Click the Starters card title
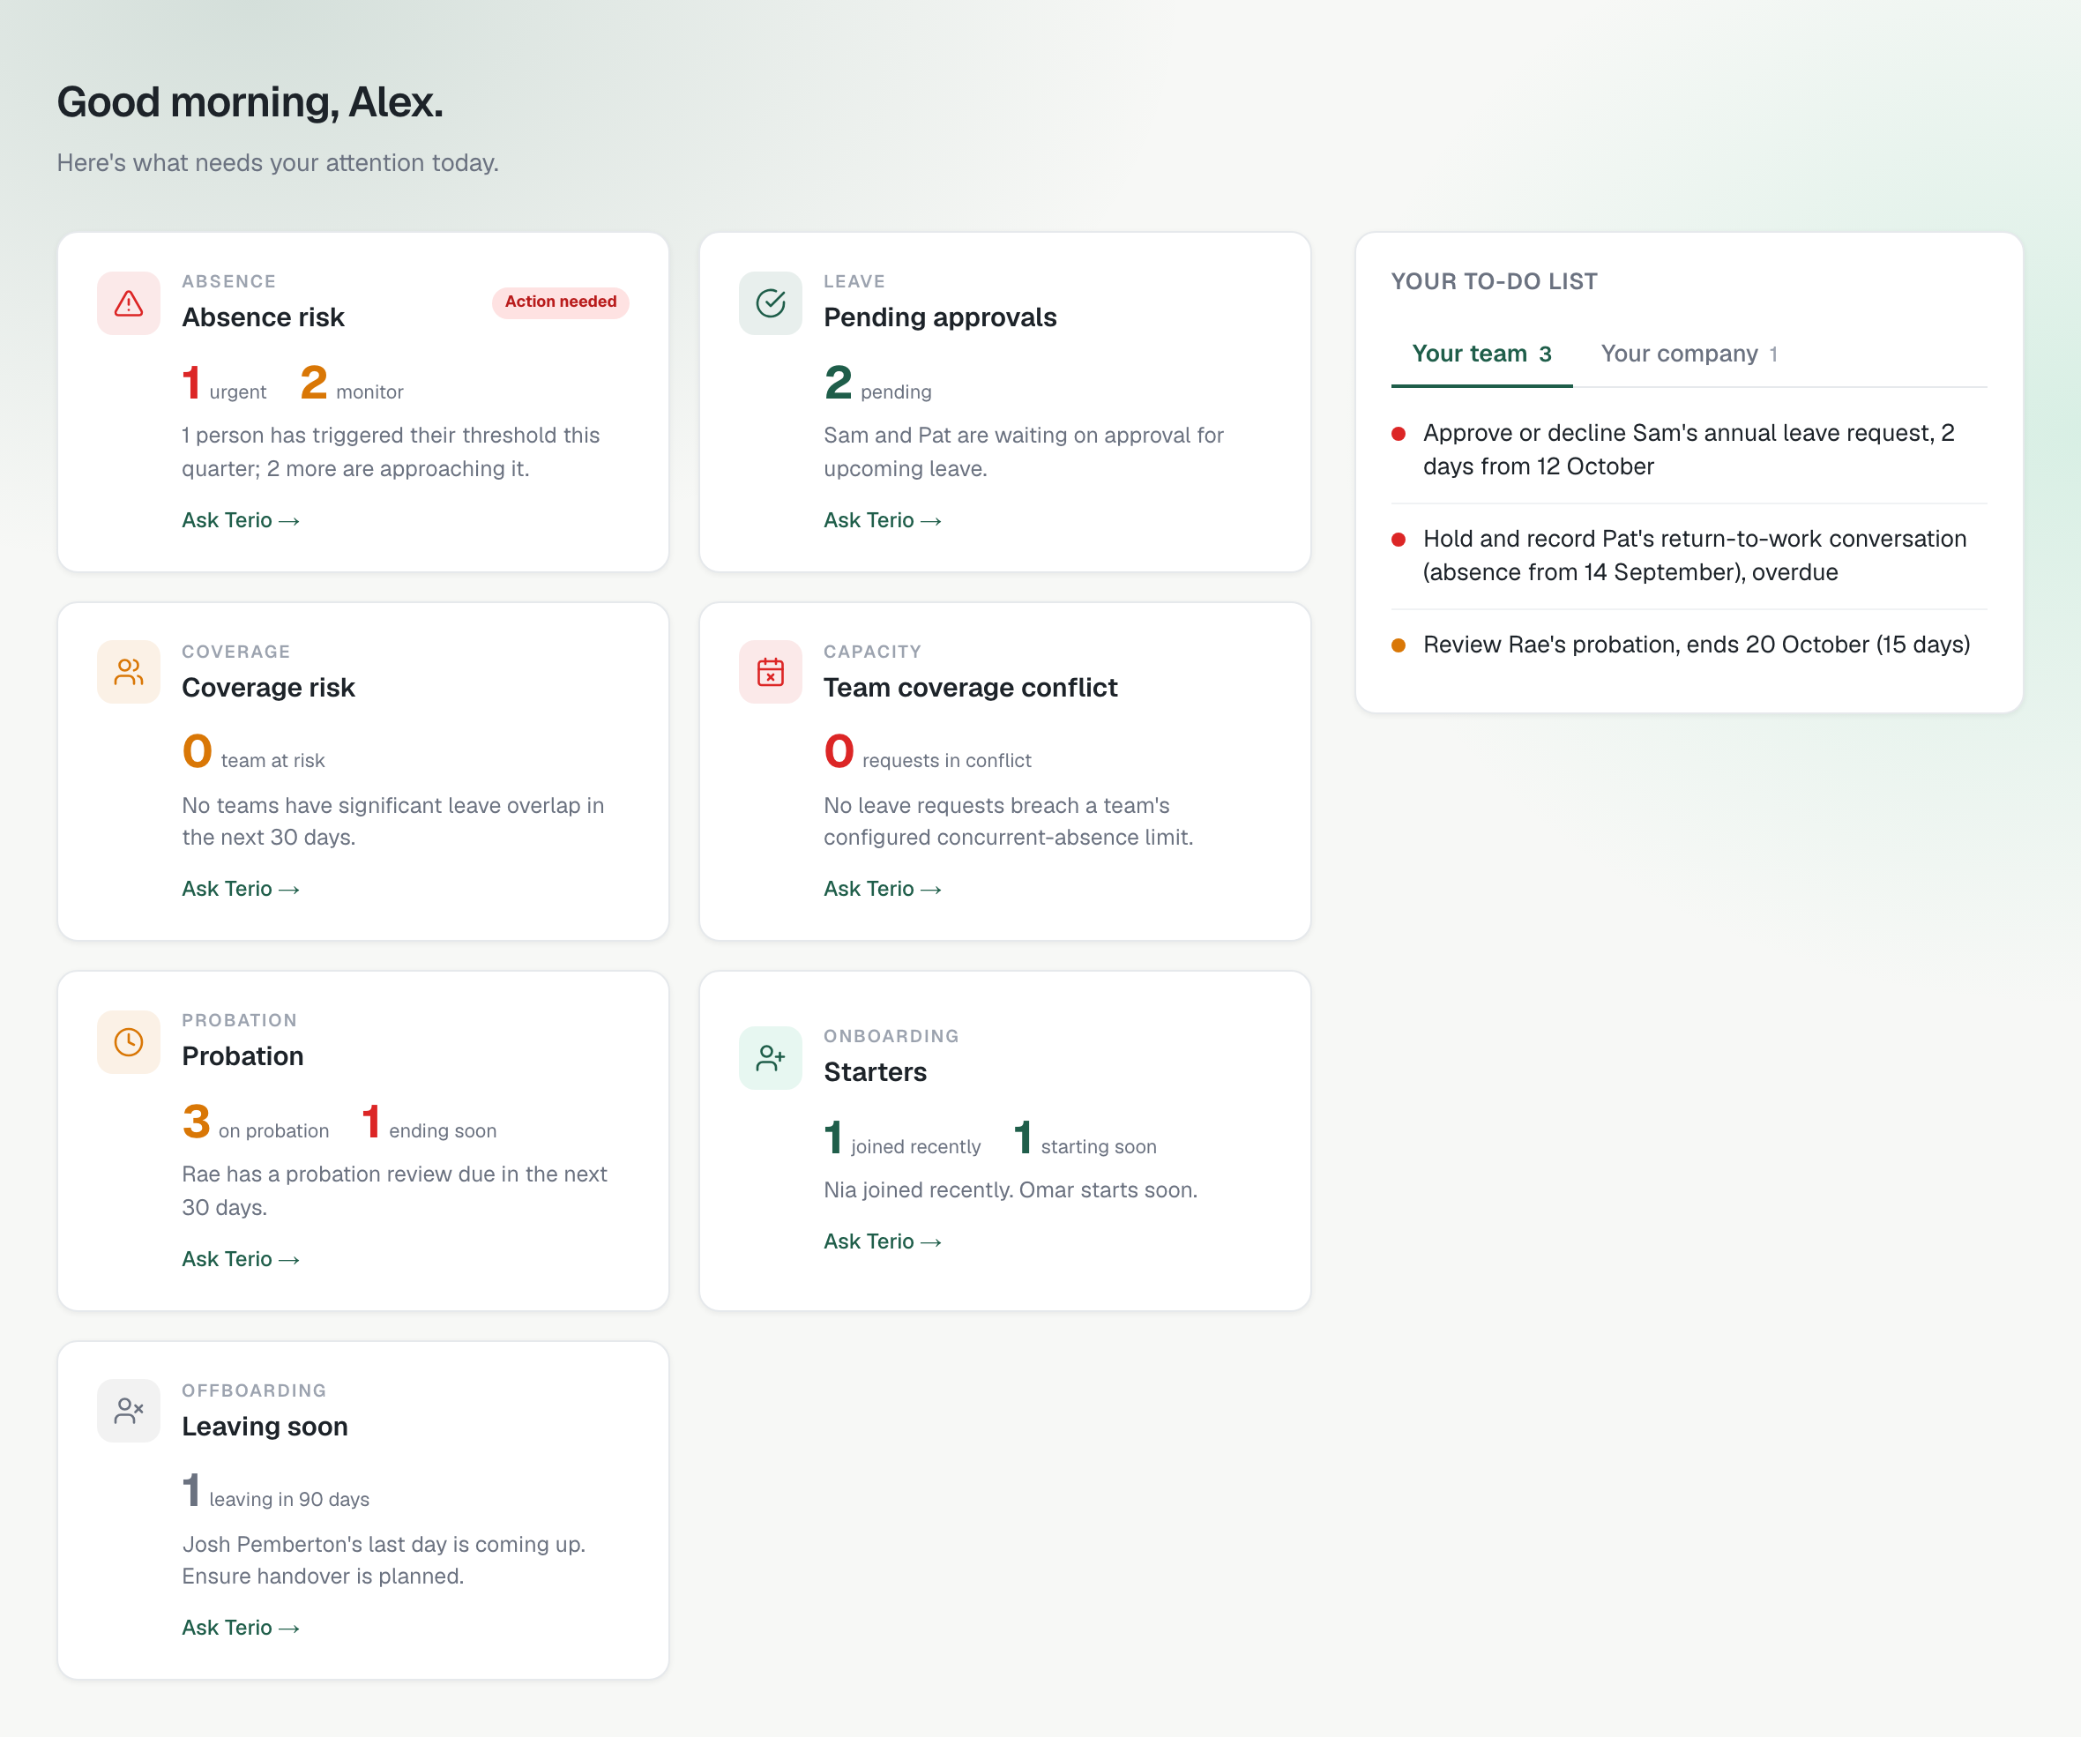The height and width of the screenshot is (1737, 2081). click(x=875, y=1072)
